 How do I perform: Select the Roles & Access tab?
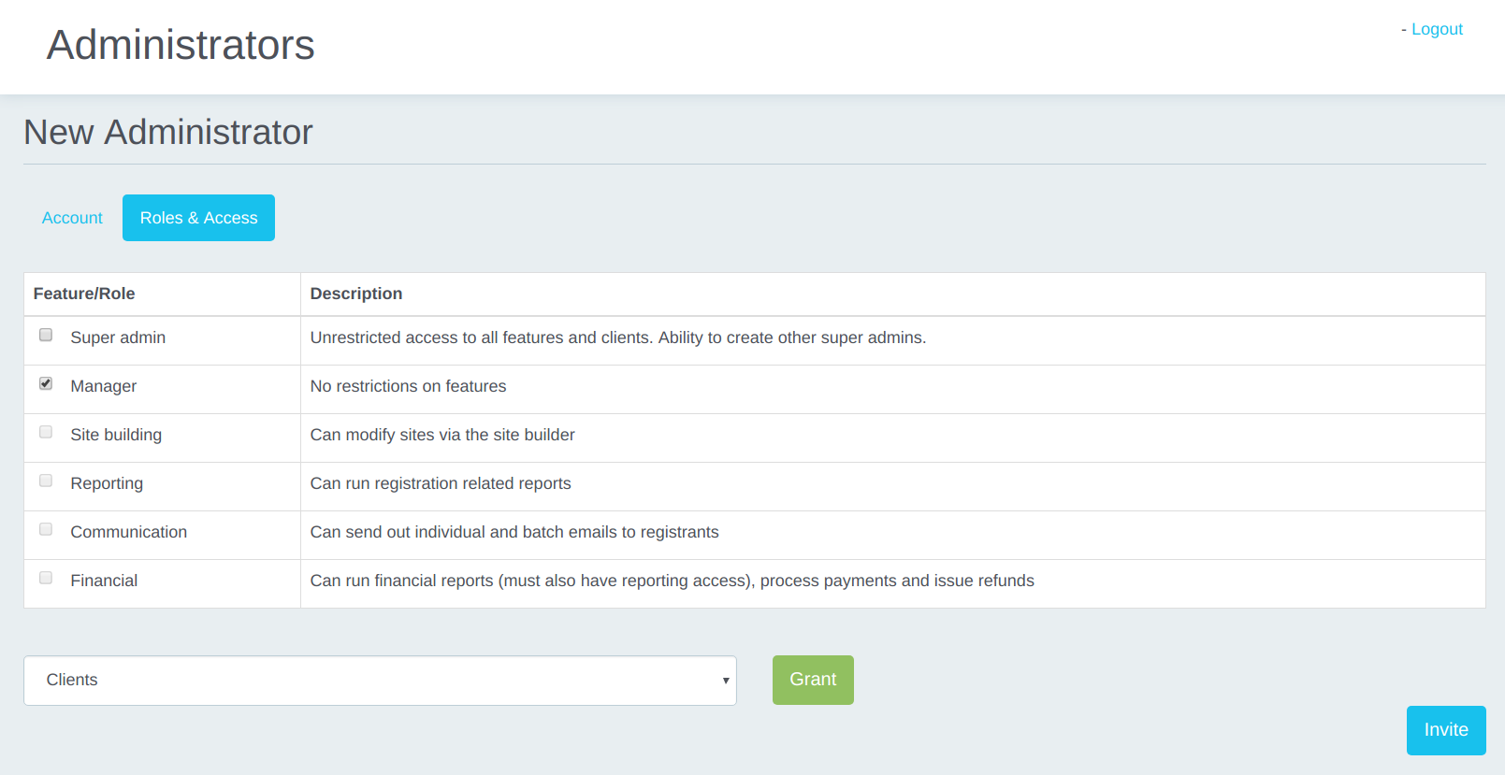(x=198, y=218)
